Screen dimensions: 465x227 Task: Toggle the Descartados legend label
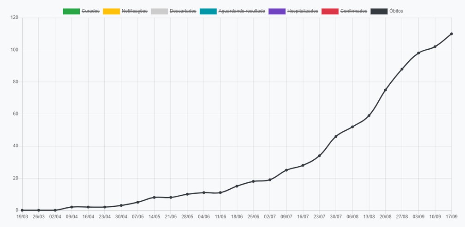[183, 11]
